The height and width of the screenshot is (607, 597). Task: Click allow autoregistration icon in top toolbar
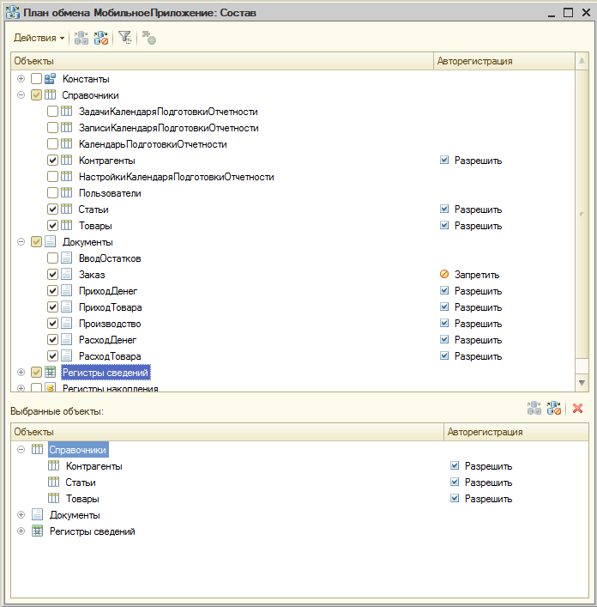[x=81, y=38]
